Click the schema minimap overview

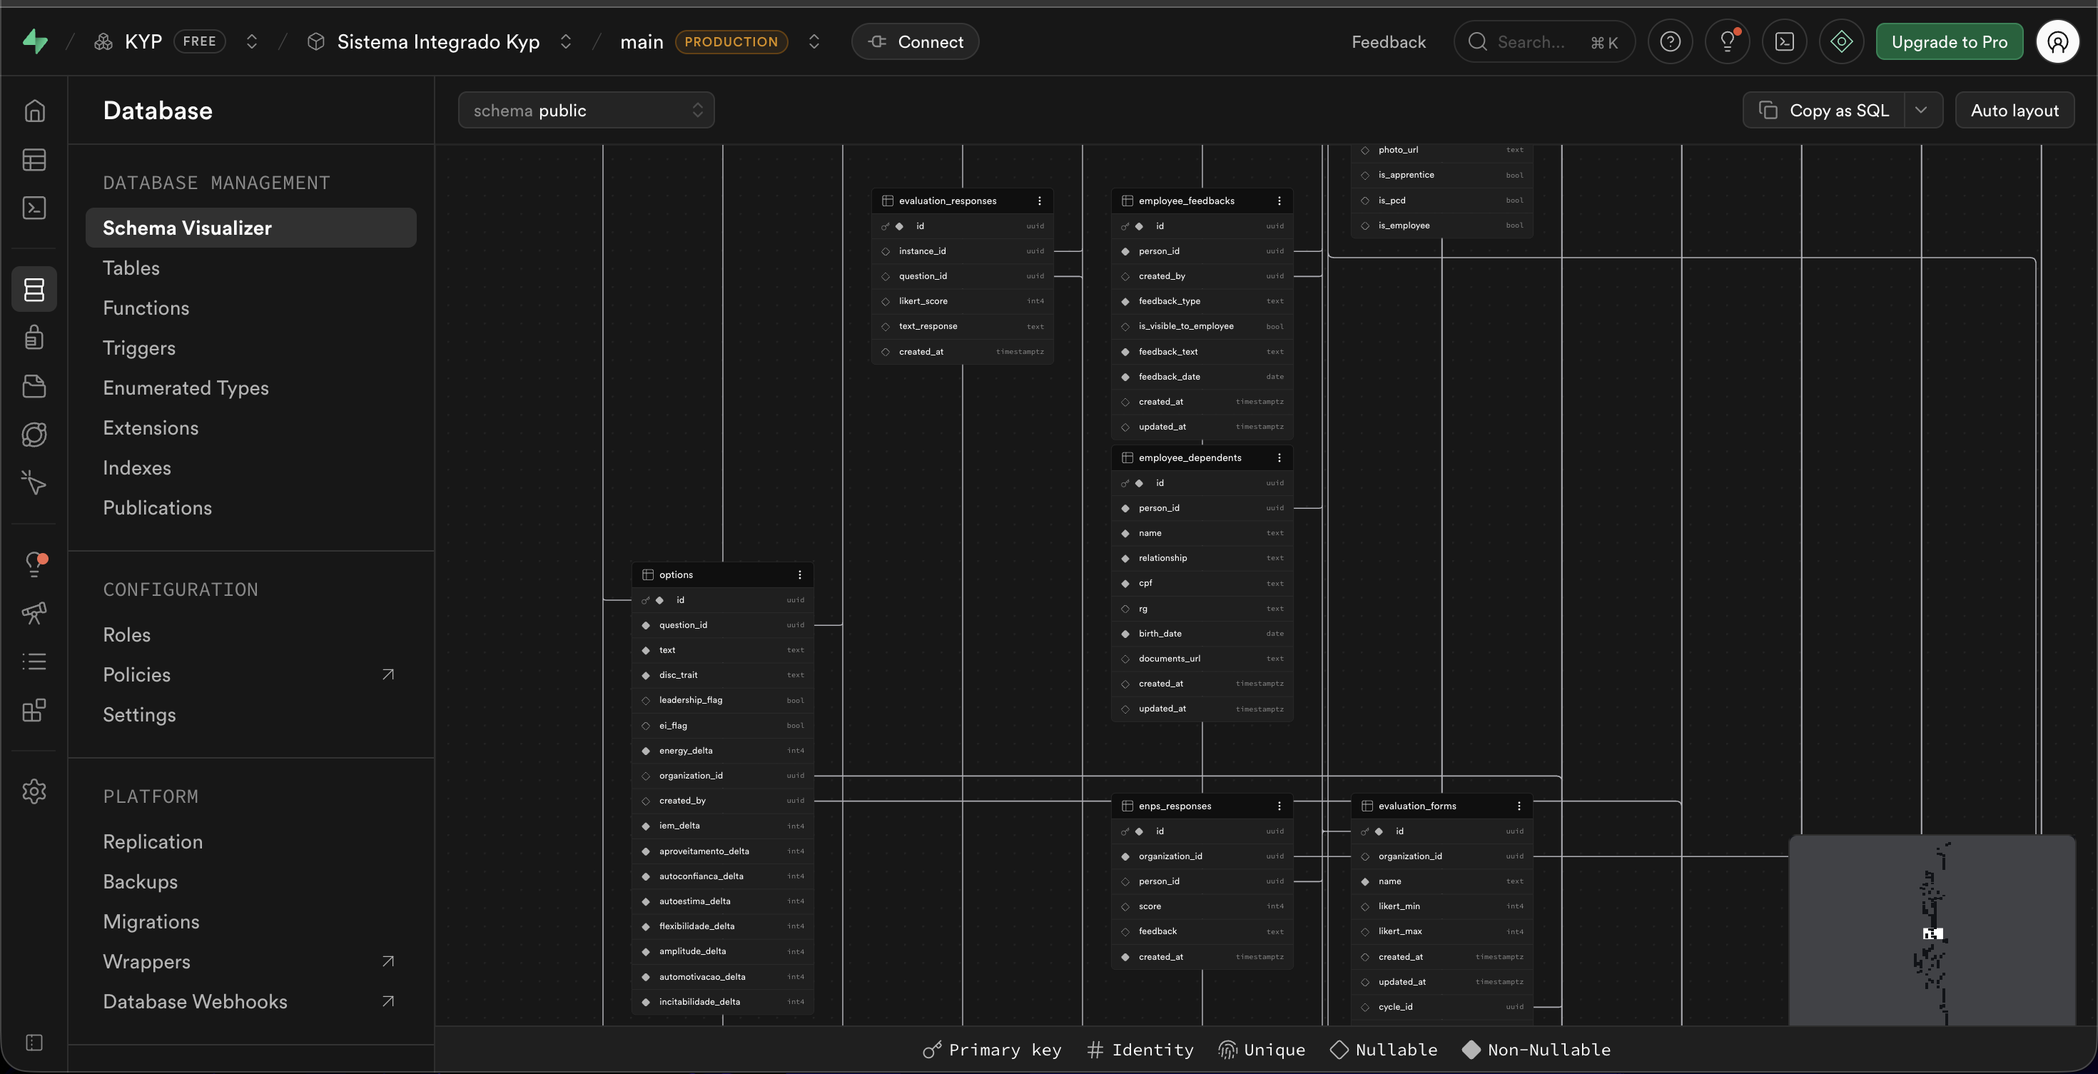pos(1932,930)
